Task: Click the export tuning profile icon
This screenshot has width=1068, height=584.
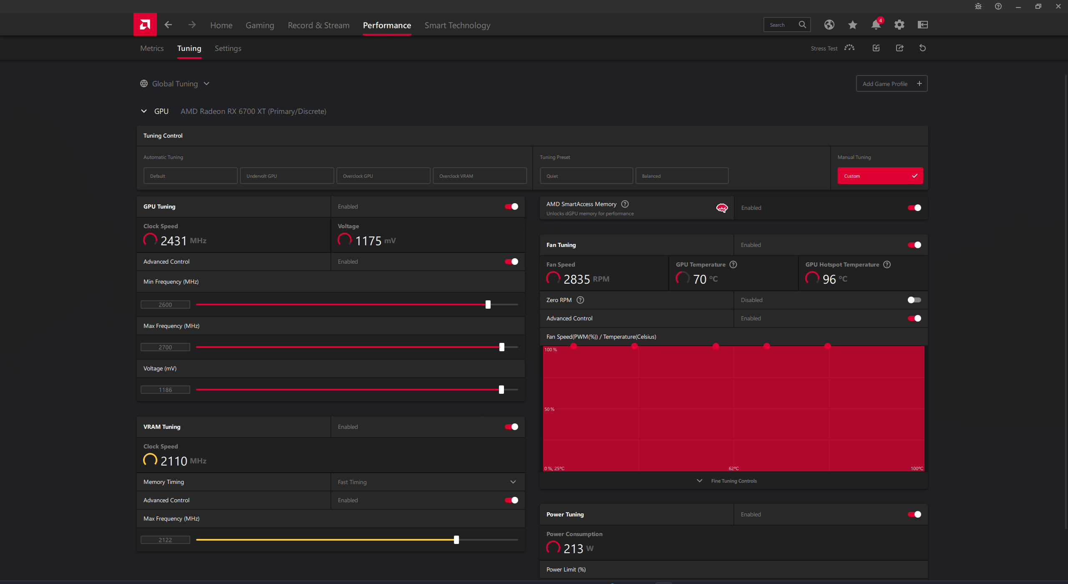Action: [x=899, y=48]
